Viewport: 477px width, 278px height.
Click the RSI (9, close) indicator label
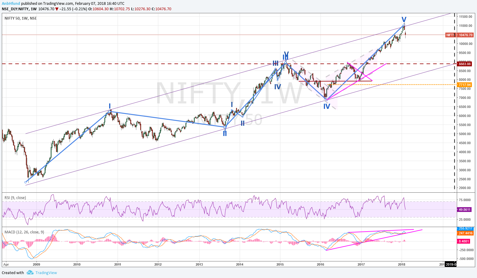point(15,198)
